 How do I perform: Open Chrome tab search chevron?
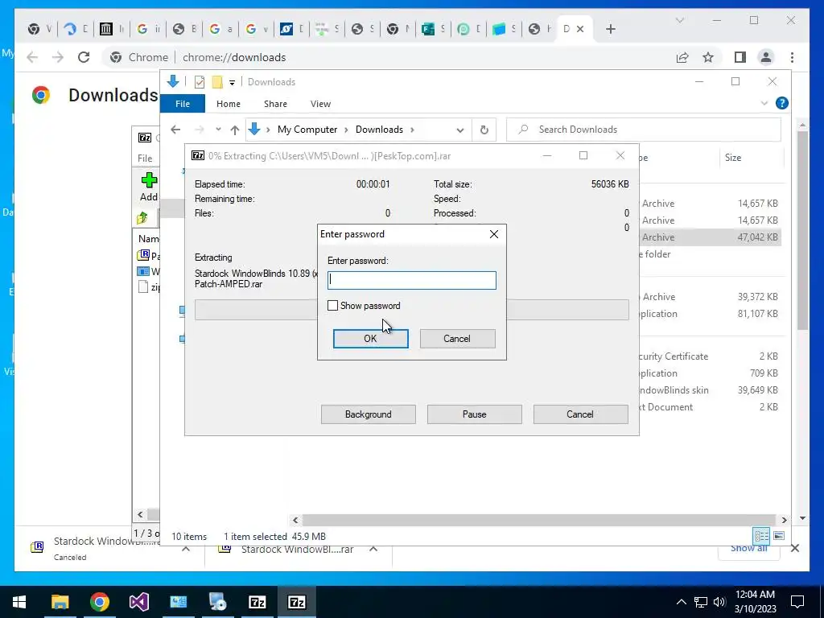click(x=679, y=20)
